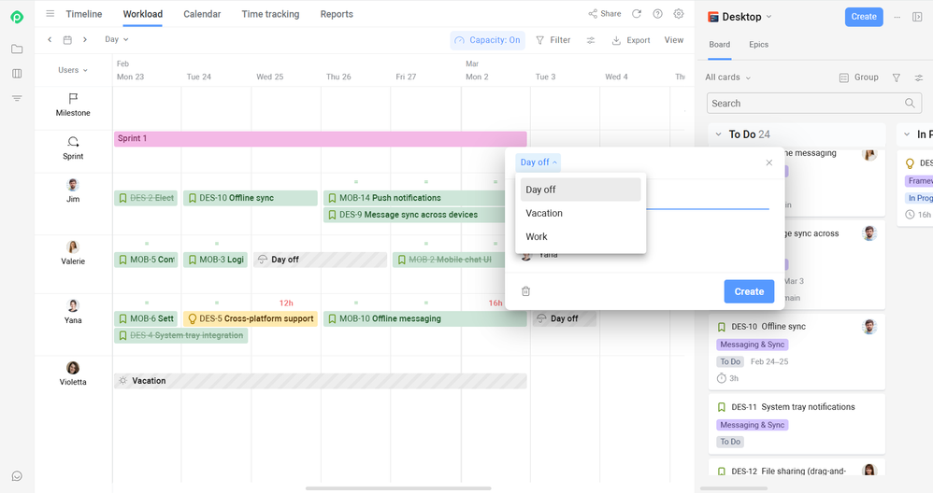Open the Day scale dropdown
Image resolution: width=933 pixels, height=493 pixels.
coord(117,39)
